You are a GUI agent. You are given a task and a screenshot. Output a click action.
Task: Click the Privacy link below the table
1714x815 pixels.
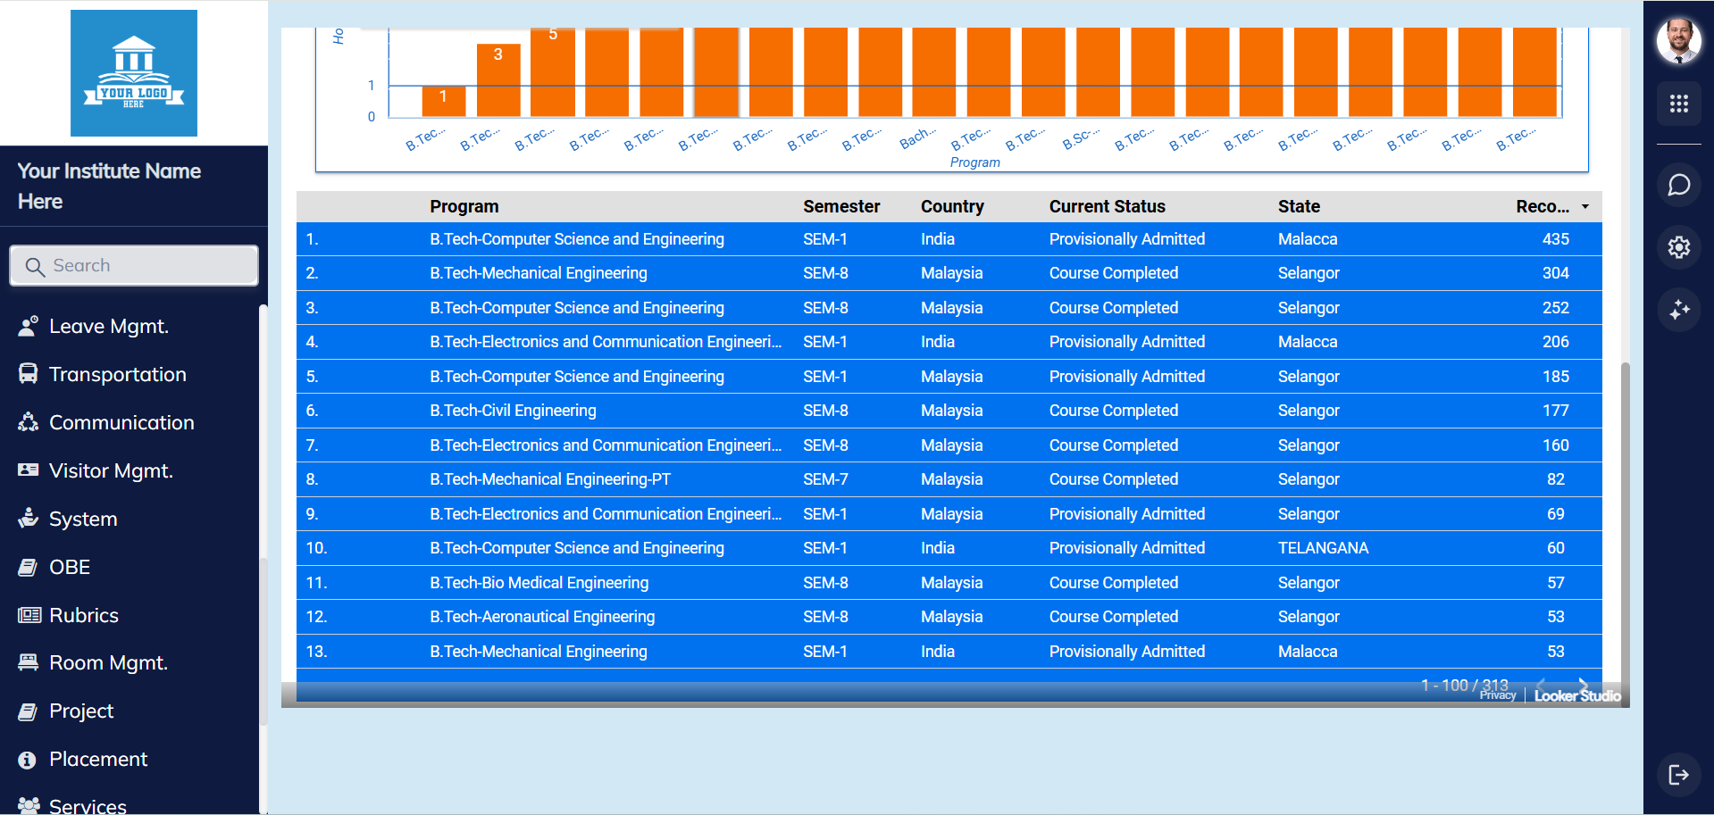[x=1497, y=694]
